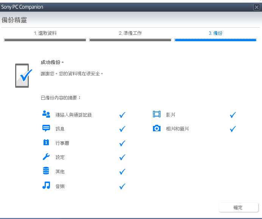
Task: Click the gray progress bar under 1. 選取資料
Action: (x=45, y=40)
